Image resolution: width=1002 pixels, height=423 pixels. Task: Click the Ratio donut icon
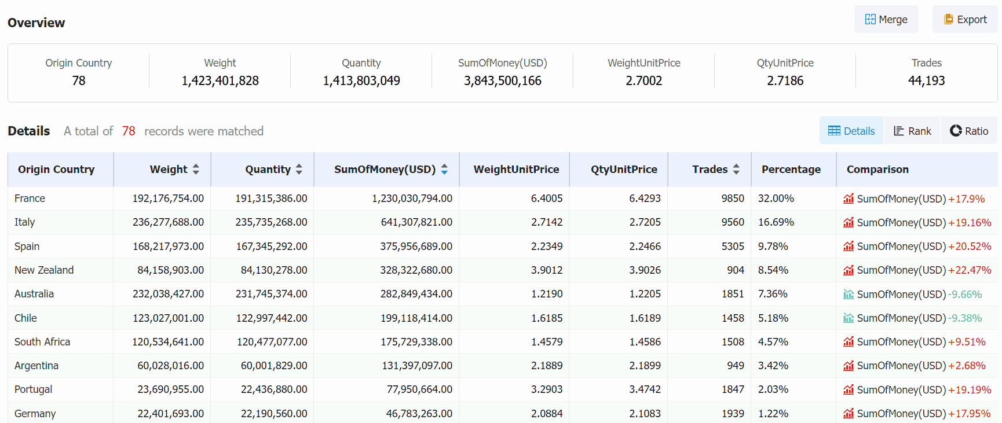(956, 131)
